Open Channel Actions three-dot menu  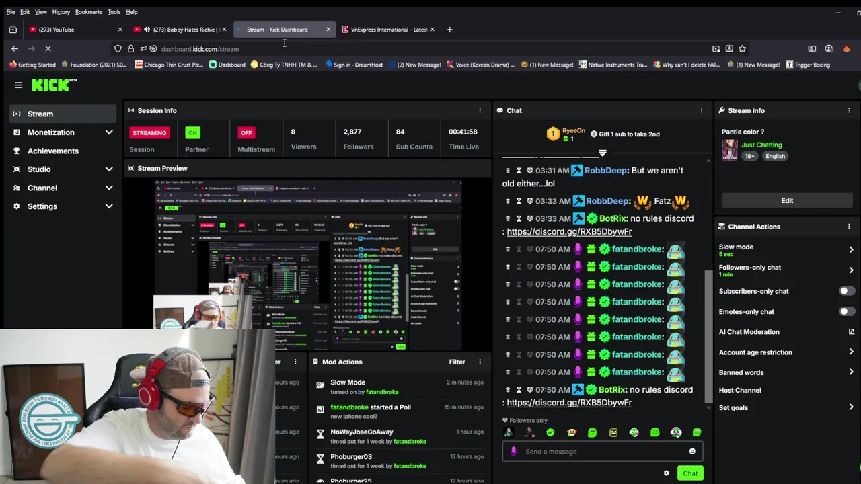tap(849, 227)
